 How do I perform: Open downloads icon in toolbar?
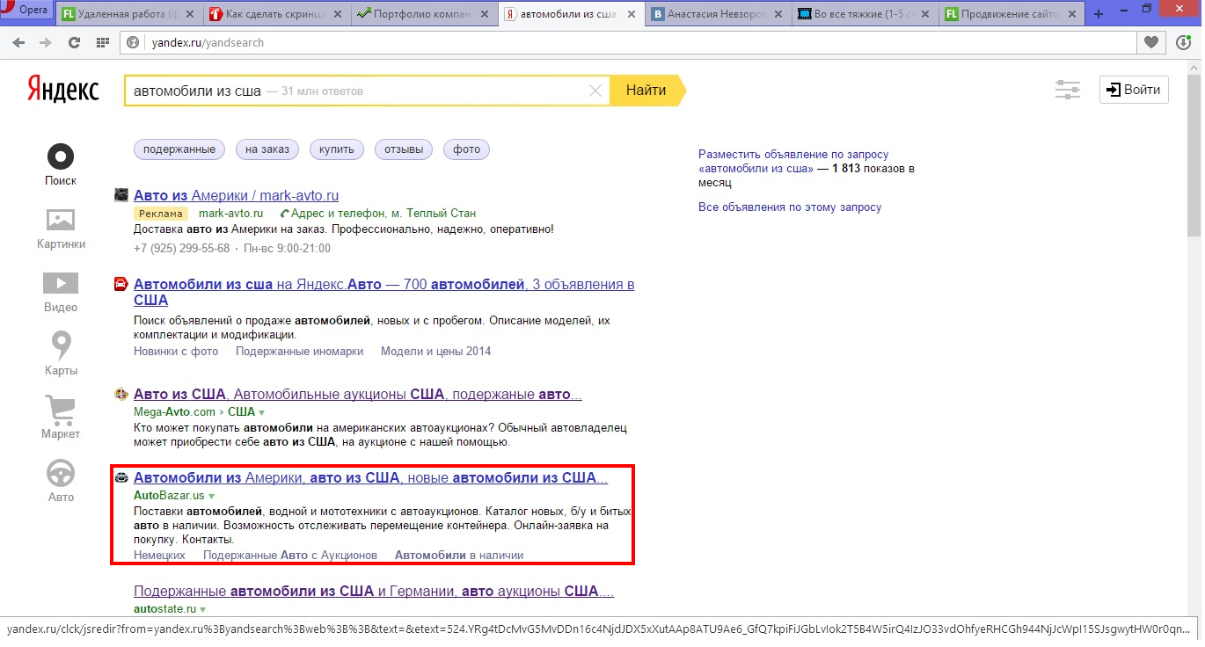click(x=1184, y=42)
